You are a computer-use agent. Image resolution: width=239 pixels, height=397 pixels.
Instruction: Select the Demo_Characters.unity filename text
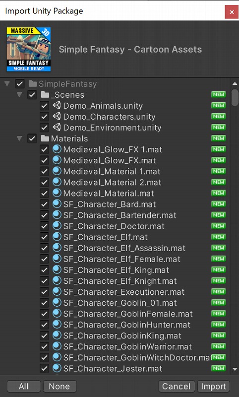pos(109,117)
